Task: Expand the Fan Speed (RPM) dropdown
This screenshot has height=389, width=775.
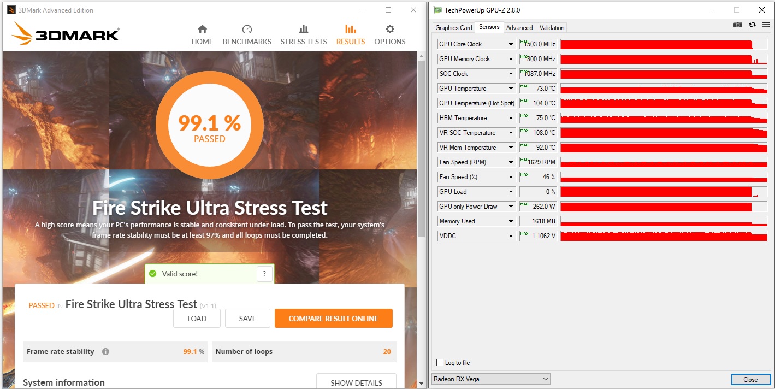Action: (x=511, y=162)
